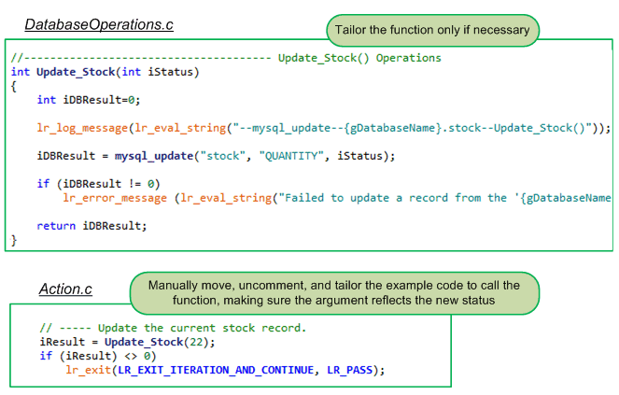Click the lr_exit function name
The height and width of the screenshot is (395, 619).
pyautogui.click(x=89, y=370)
